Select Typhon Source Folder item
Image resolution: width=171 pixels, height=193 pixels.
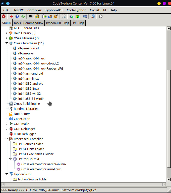32,179
